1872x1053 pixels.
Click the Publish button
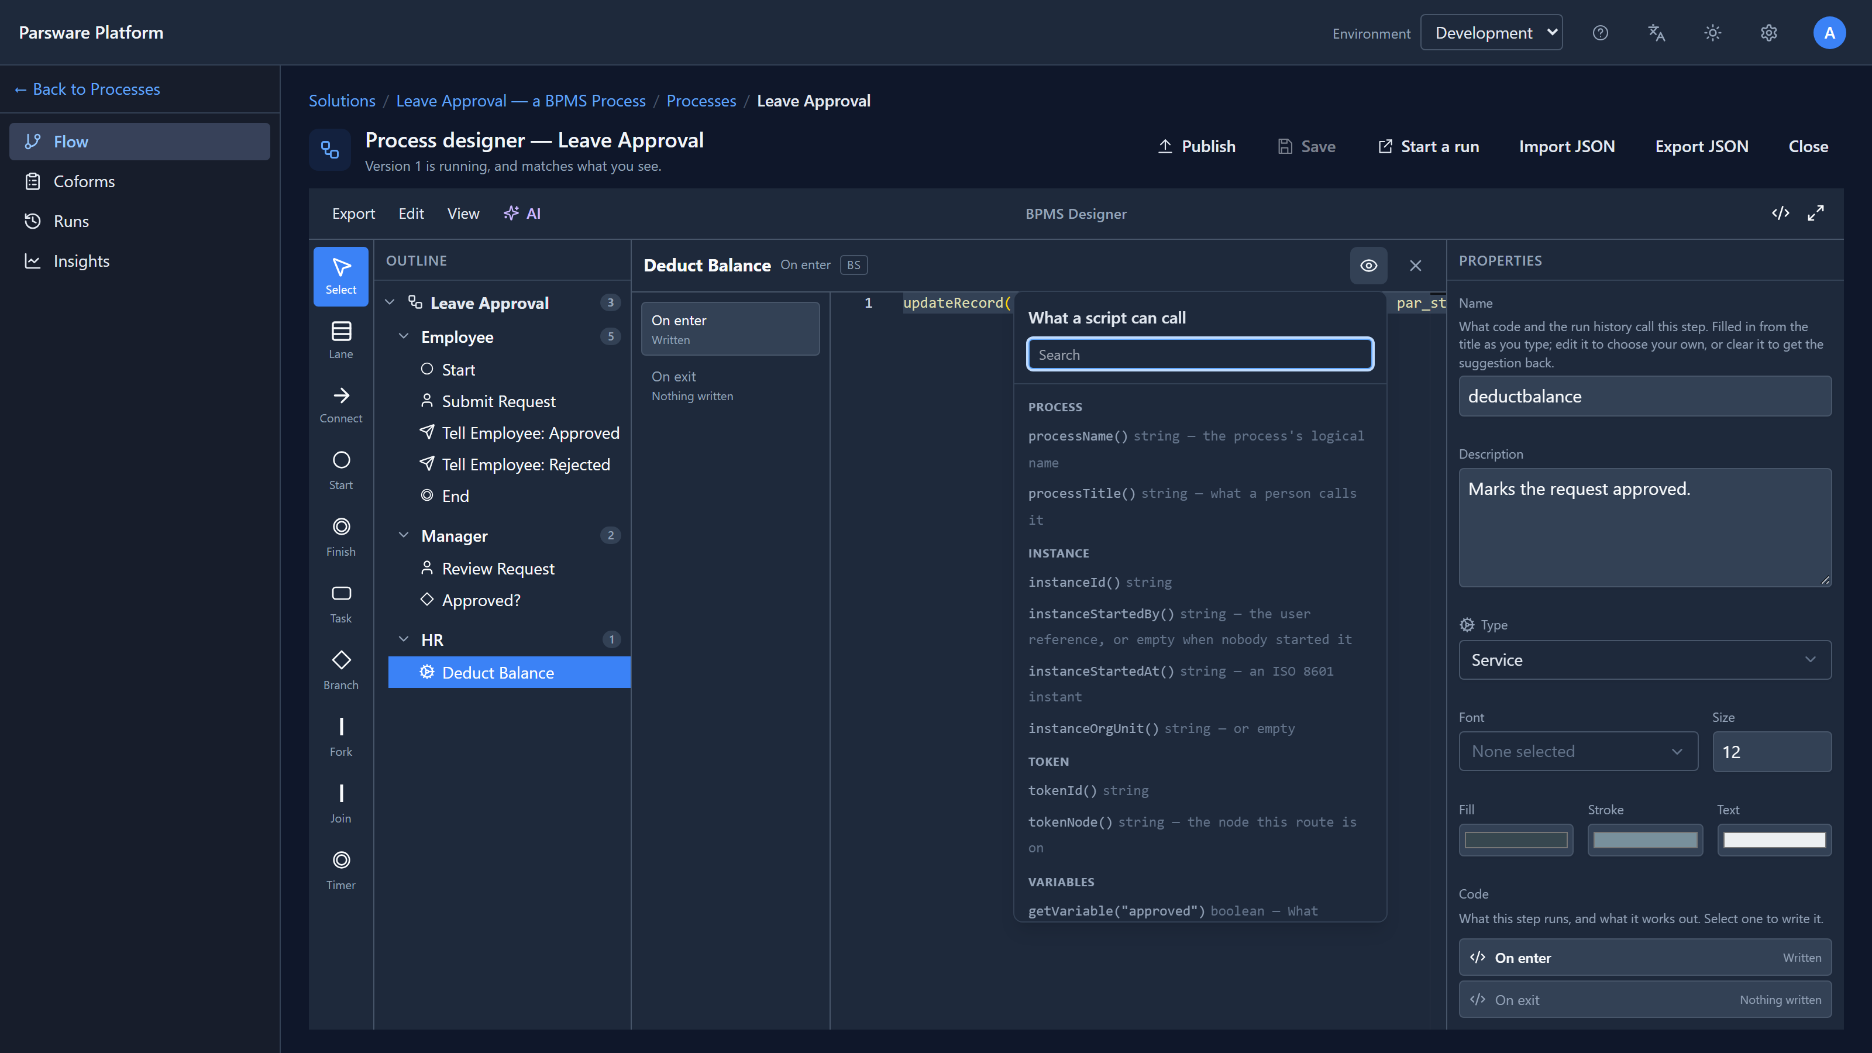tap(1196, 146)
